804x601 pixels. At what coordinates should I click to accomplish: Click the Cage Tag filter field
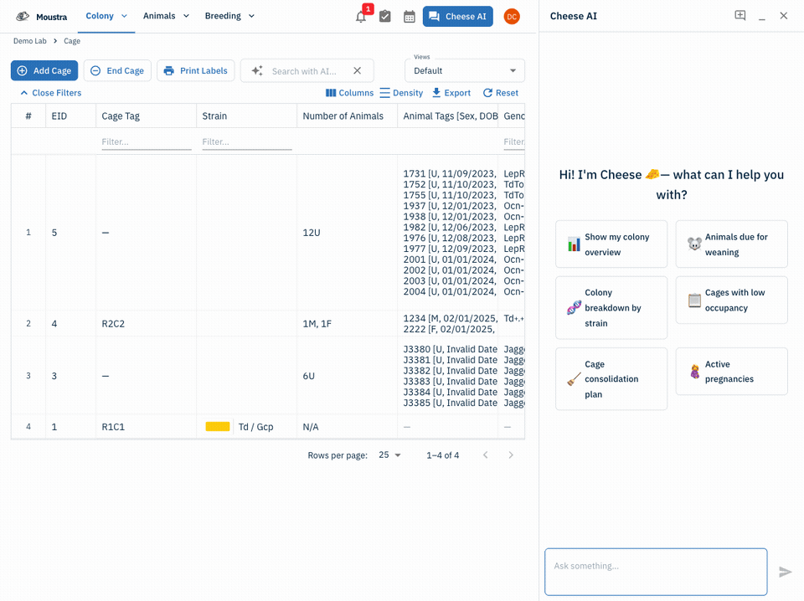[146, 142]
